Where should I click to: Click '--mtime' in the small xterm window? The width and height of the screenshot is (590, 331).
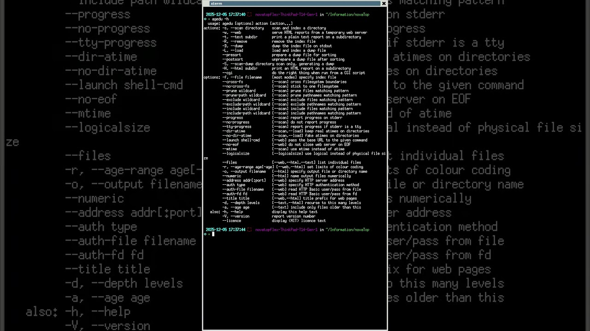coord(230,149)
